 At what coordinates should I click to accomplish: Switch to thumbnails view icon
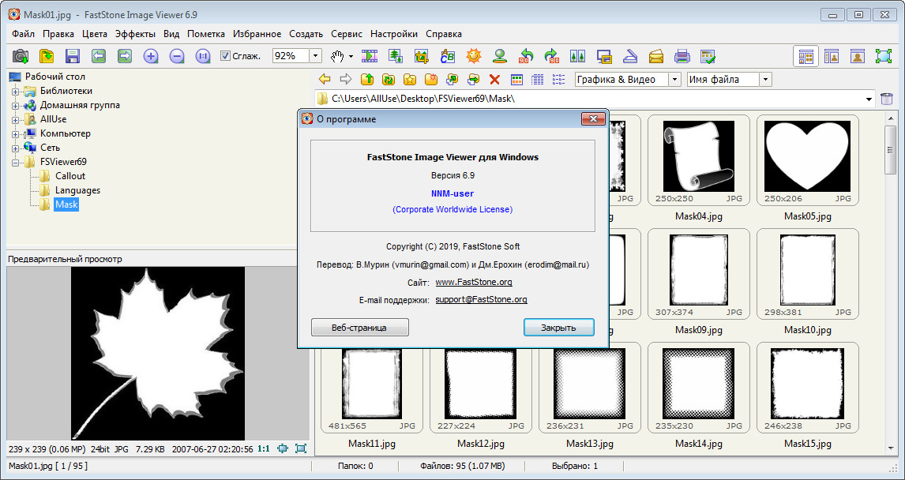(516, 80)
